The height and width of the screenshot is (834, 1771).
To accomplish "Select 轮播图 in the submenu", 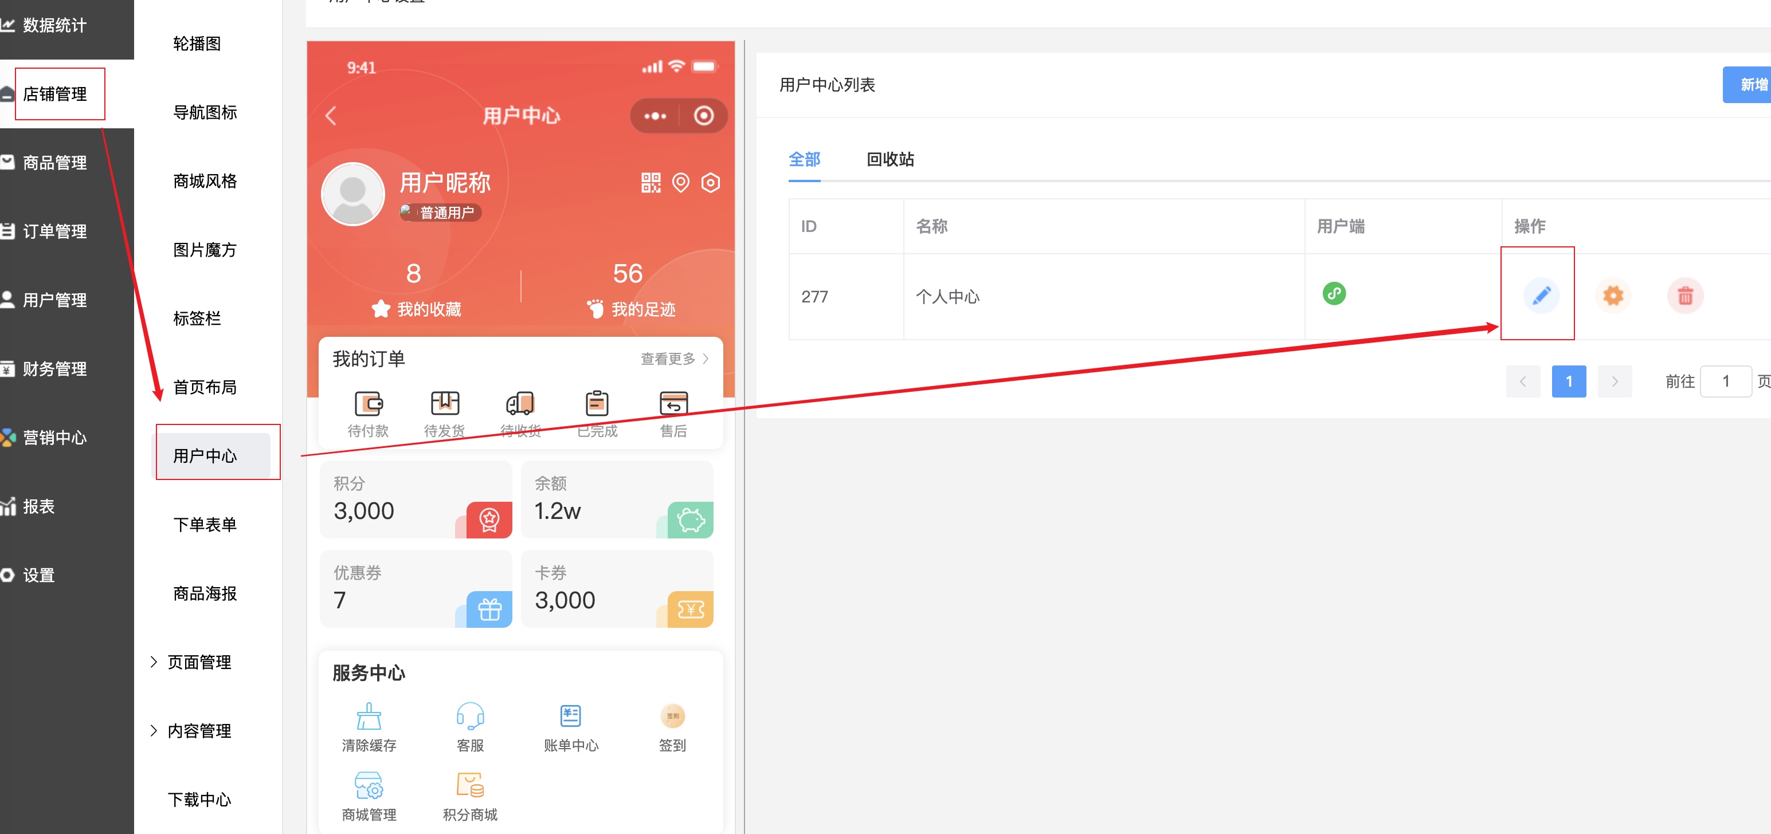I will coord(197,44).
